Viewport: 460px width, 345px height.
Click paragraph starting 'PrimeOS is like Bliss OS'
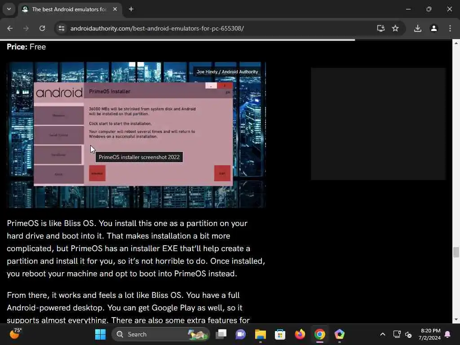click(136, 248)
